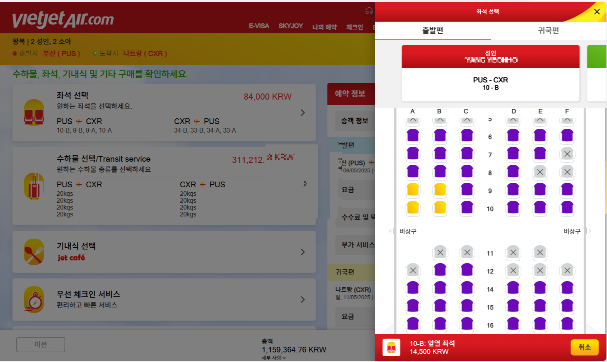Image resolution: width=607 pixels, height=362 pixels.
Task: Expand 승객 정보 section
Action: [x=355, y=121]
